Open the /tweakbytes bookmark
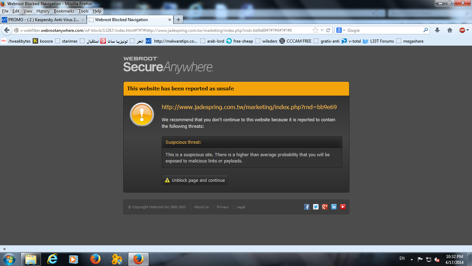472x266 pixels. (x=16, y=41)
